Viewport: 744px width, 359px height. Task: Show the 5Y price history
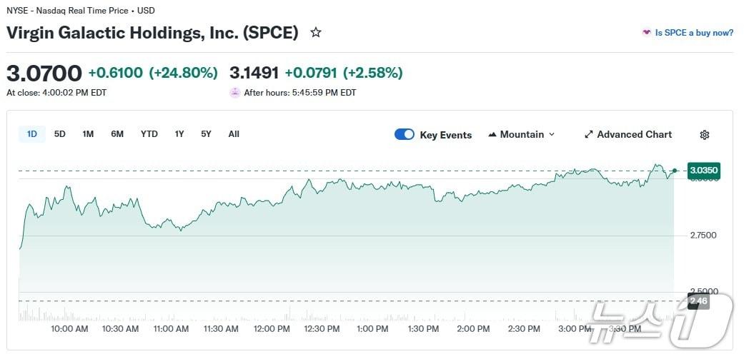tap(206, 134)
